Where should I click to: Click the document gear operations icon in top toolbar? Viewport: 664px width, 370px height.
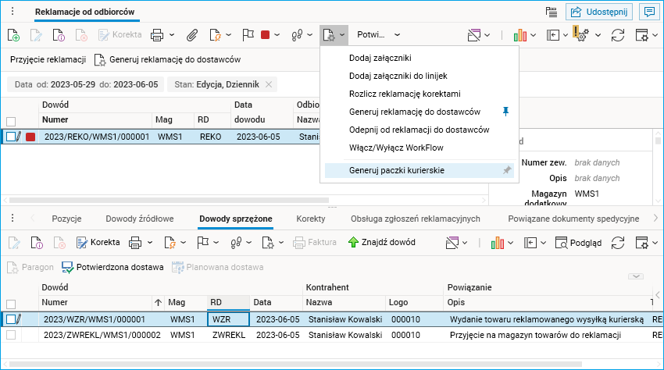329,35
